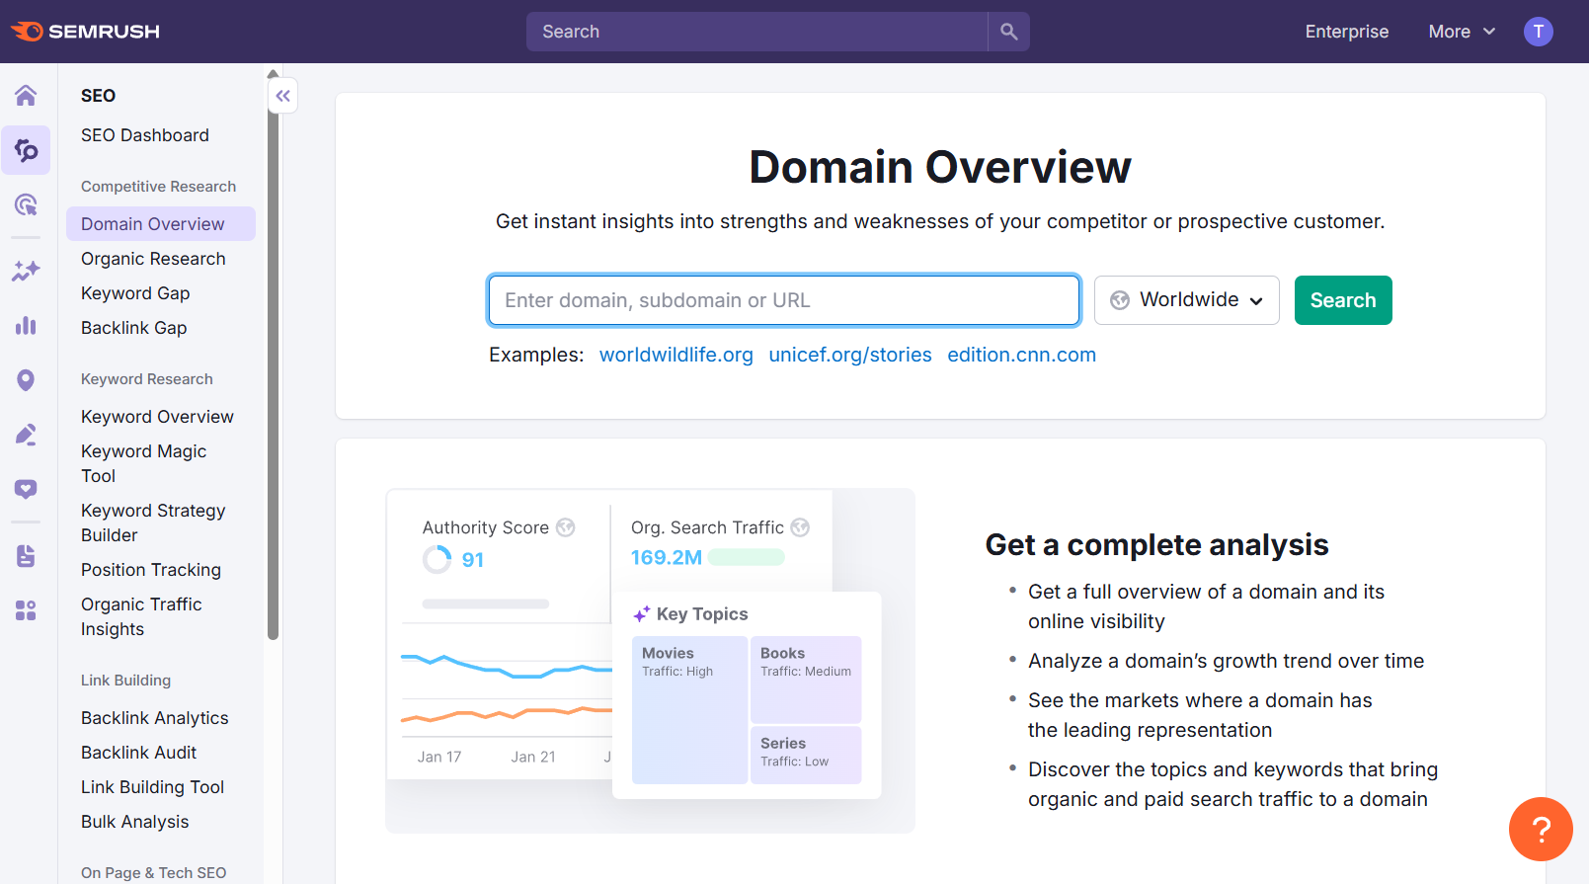The image size is (1589, 884).
Task: Open the Home icon in left rail
Action: pos(26,96)
